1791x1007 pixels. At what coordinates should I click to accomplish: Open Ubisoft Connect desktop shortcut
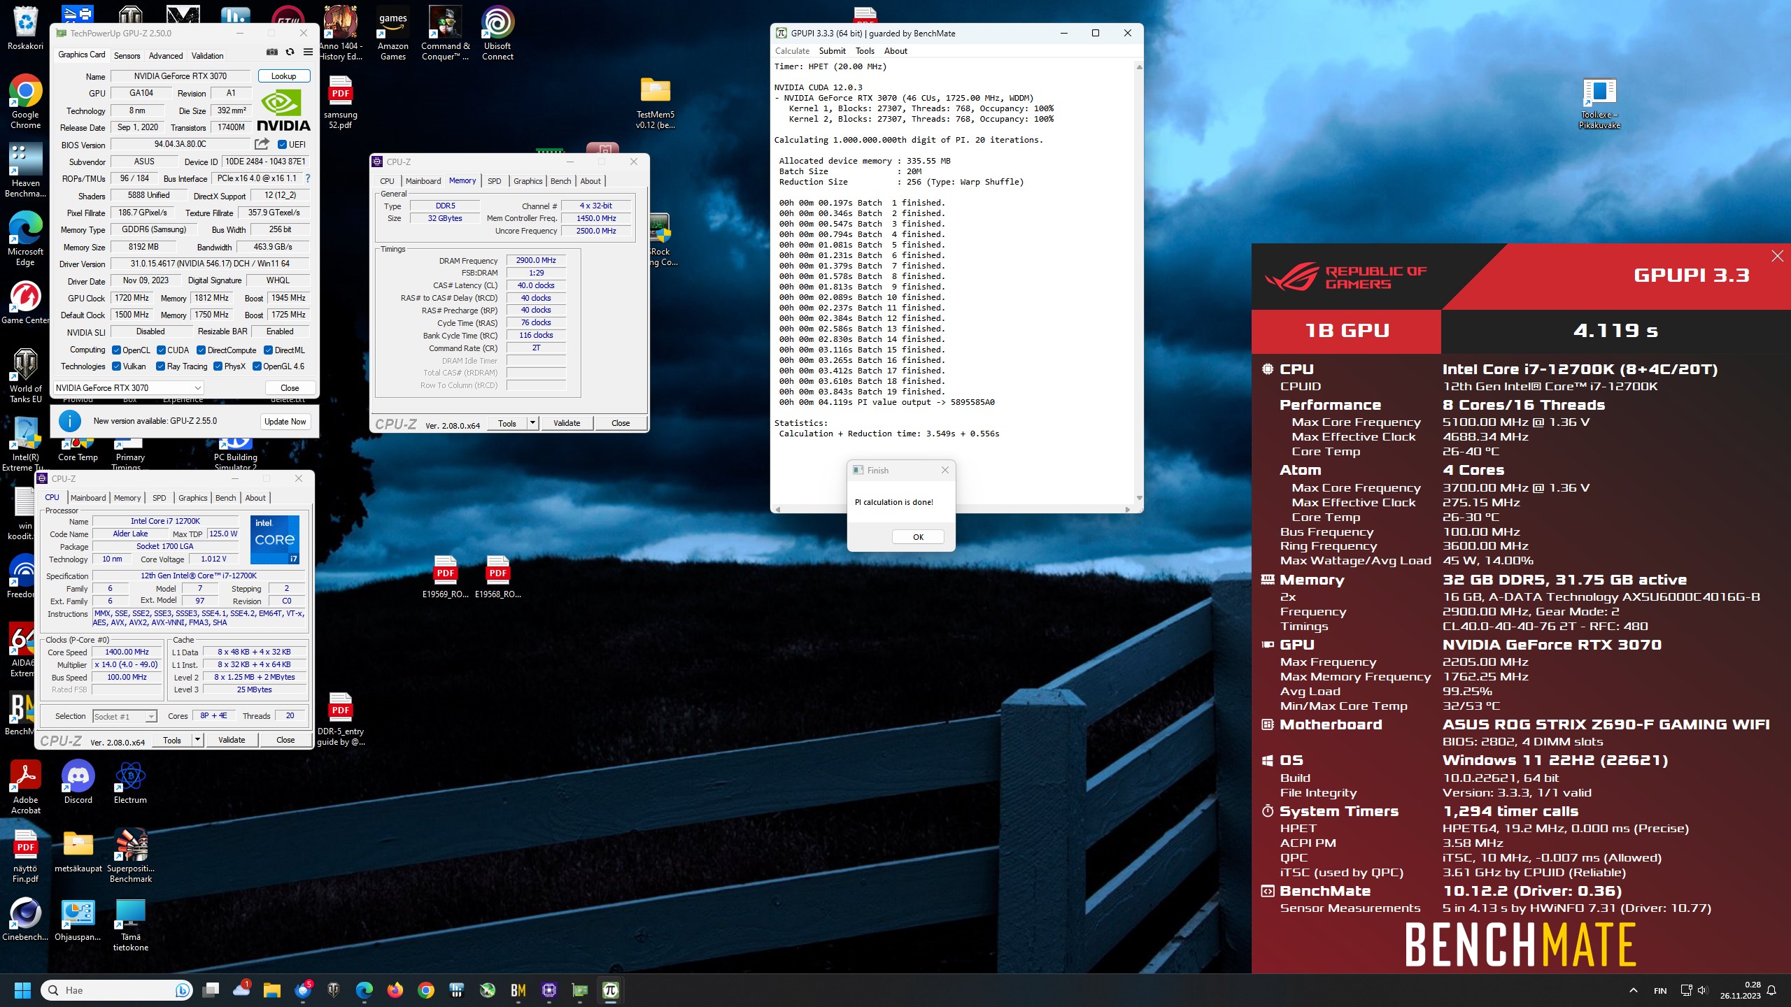pyautogui.click(x=497, y=34)
